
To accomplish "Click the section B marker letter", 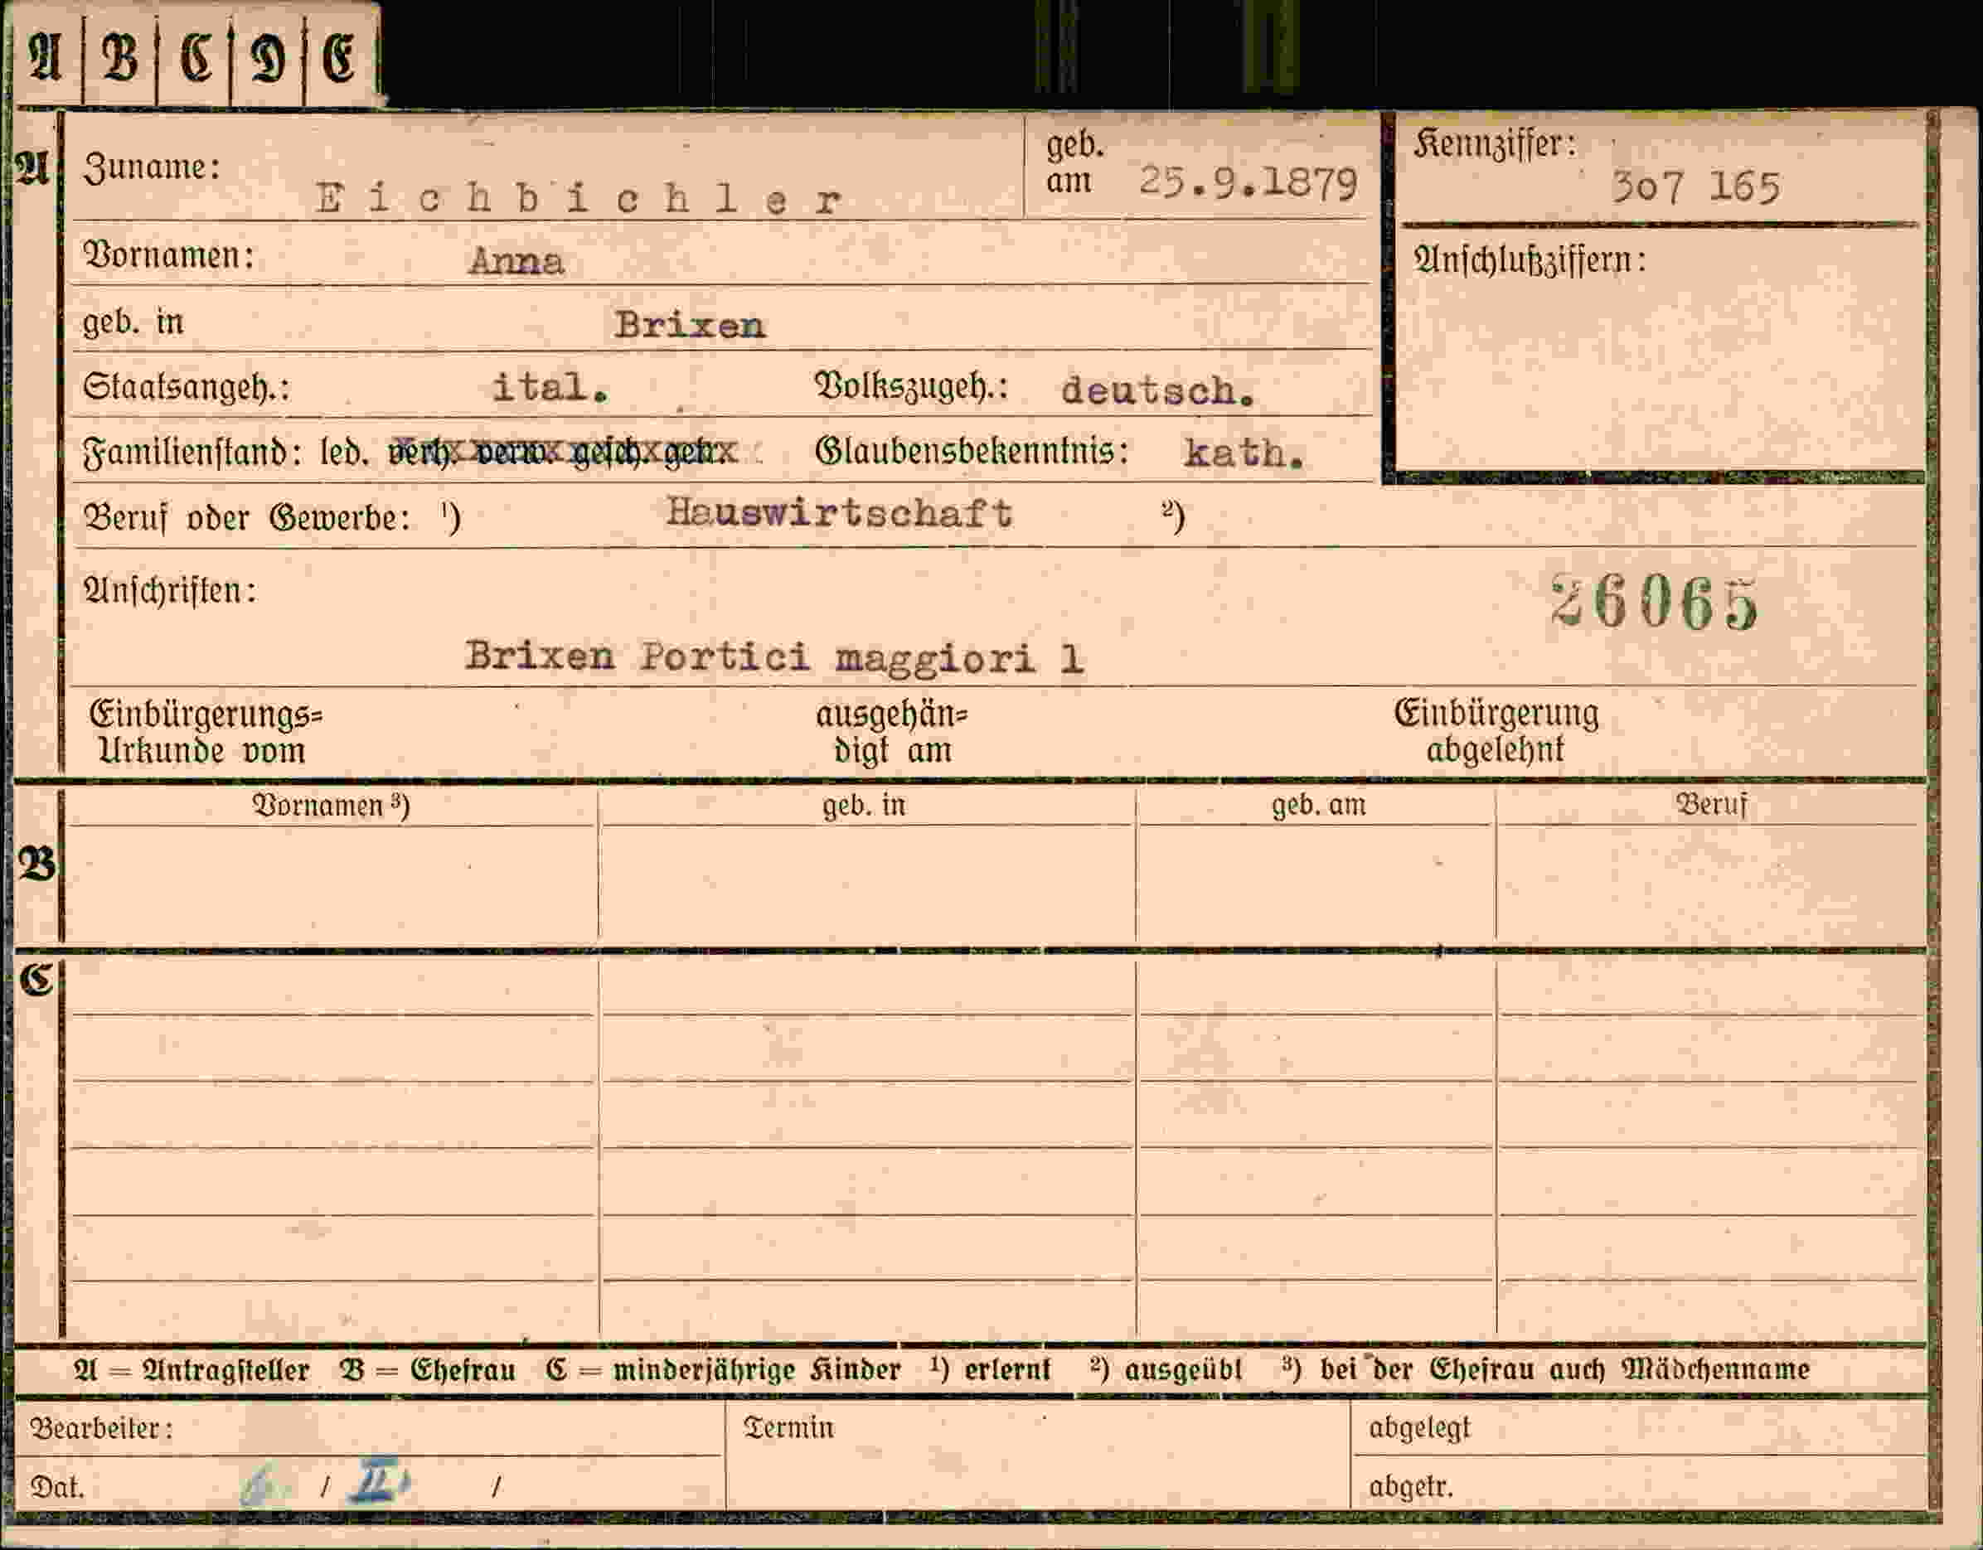I will point(36,863).
